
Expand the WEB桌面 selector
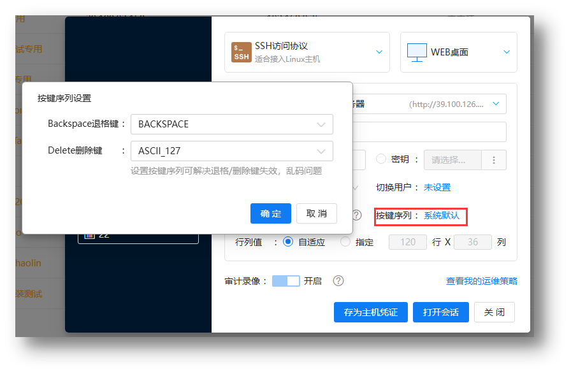pyautogui.click(x=507, y=52)
